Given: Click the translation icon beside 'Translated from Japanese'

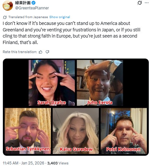Looking at the screenshot, I should [5, 17].
